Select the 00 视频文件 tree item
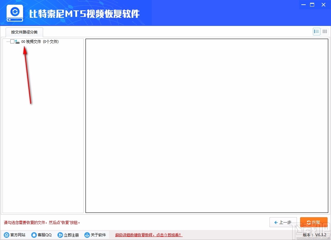 (x=40, y=41)
